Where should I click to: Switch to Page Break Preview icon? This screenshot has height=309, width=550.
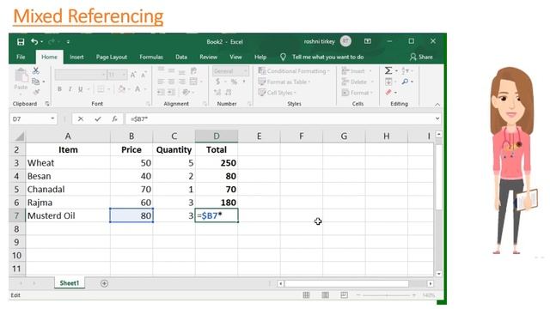344,295
